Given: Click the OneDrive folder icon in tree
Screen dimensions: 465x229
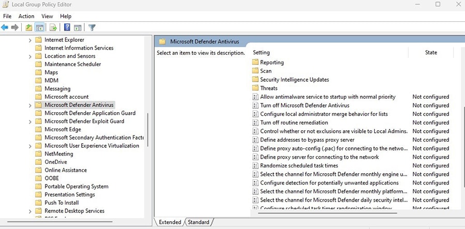Looking at the screenshot, I should point(38,162).
